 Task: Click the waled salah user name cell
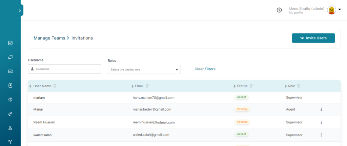[42, 135]
